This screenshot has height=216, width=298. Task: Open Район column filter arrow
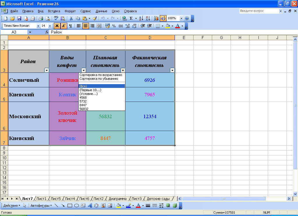[47, 70]
